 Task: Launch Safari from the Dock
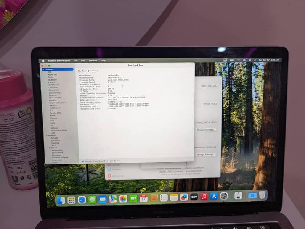pyautogui.click(x=82, y=200)
